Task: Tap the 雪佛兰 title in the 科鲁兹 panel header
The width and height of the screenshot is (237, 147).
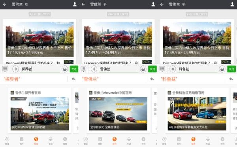Action: point(174,4)
